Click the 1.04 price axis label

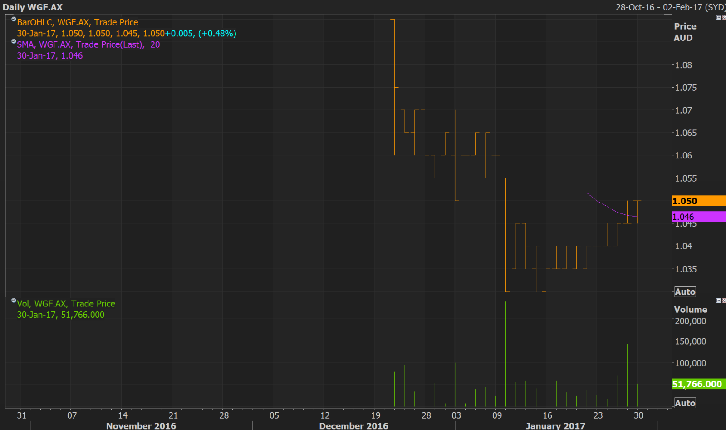tap(683, 246)
